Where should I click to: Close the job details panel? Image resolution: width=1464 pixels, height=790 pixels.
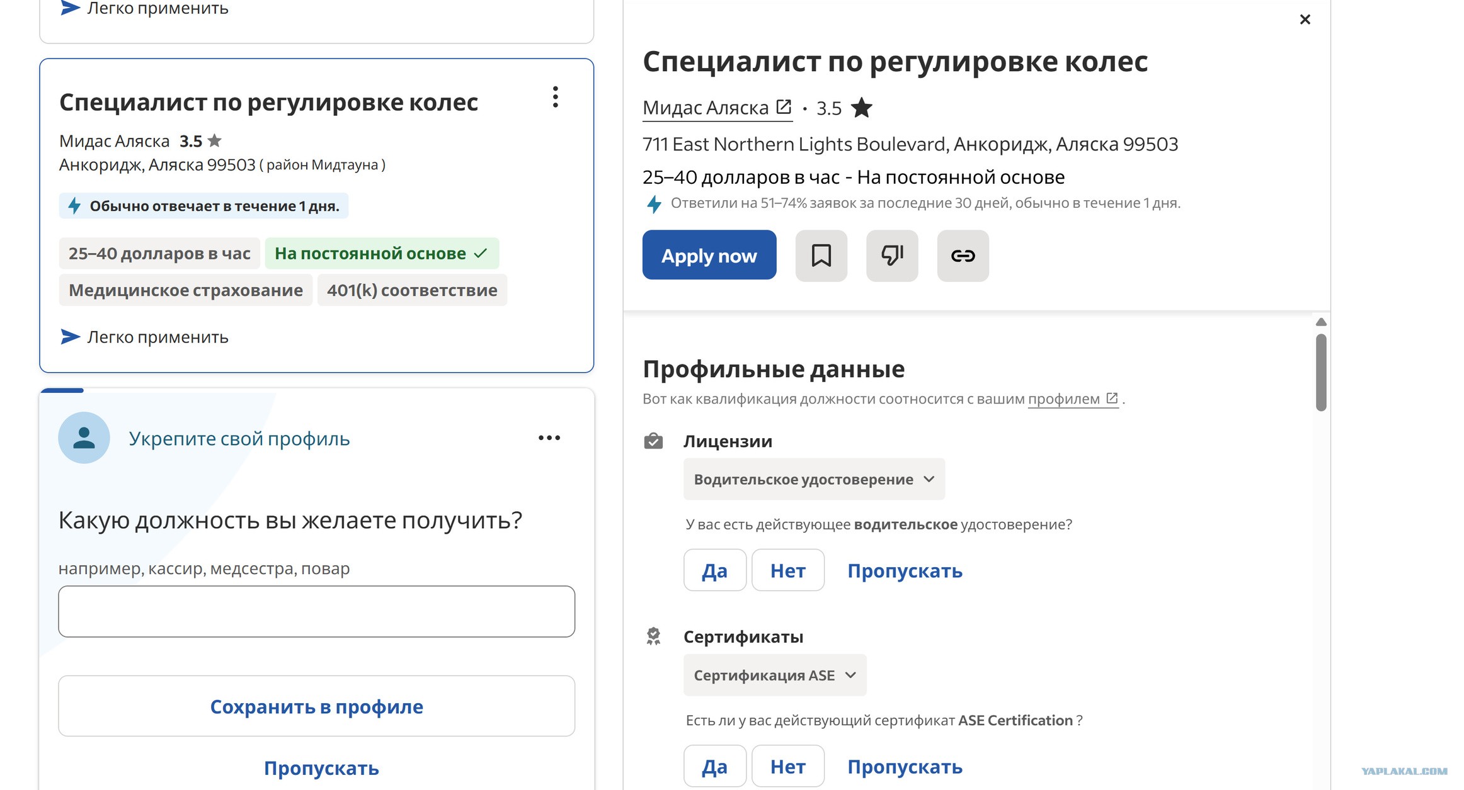(x=1305, y=20)
